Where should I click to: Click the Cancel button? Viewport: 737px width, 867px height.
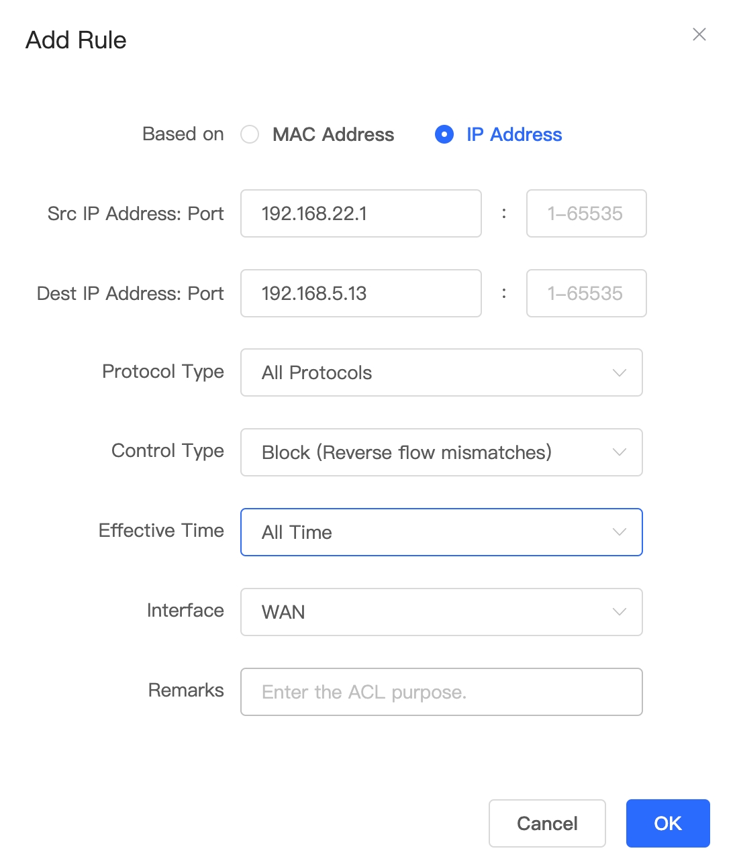(x=547, y=823)
